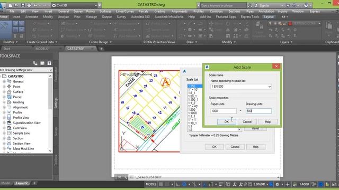Open the Alignments menu

pos(180,12)
